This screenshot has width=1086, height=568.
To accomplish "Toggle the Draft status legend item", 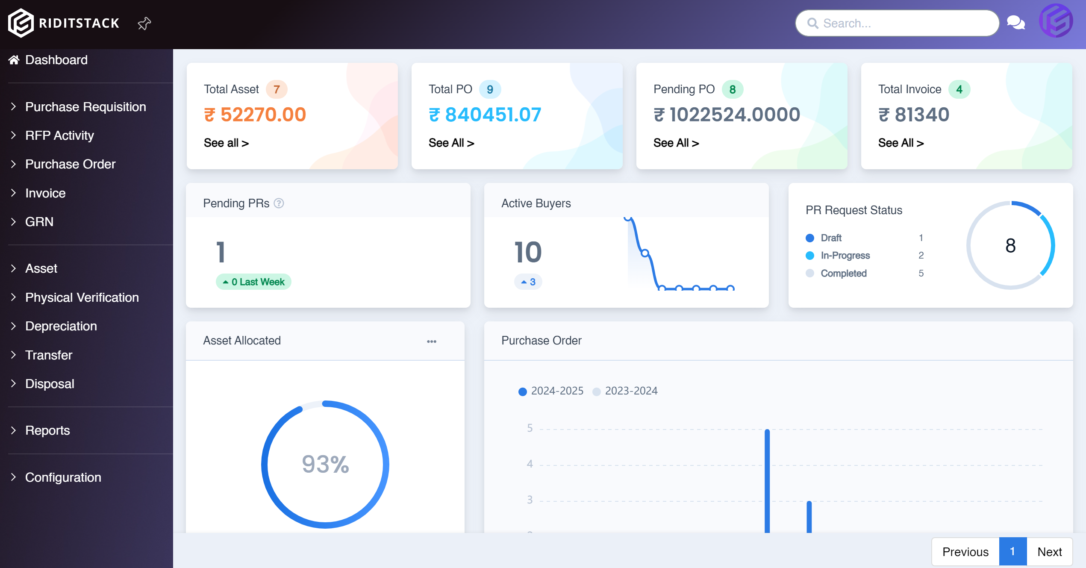I will (x=830, y=238).
